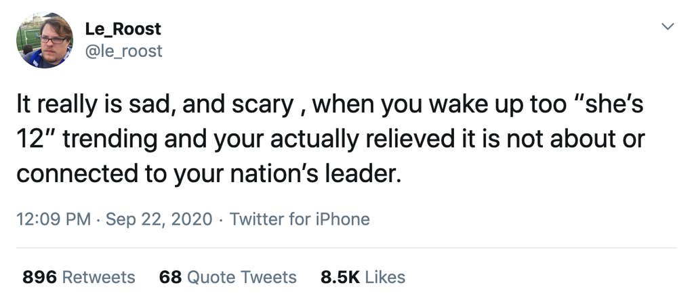View the 896 count of retweets
This screenshot has width=694, height=304.
(x=39, y=277)
